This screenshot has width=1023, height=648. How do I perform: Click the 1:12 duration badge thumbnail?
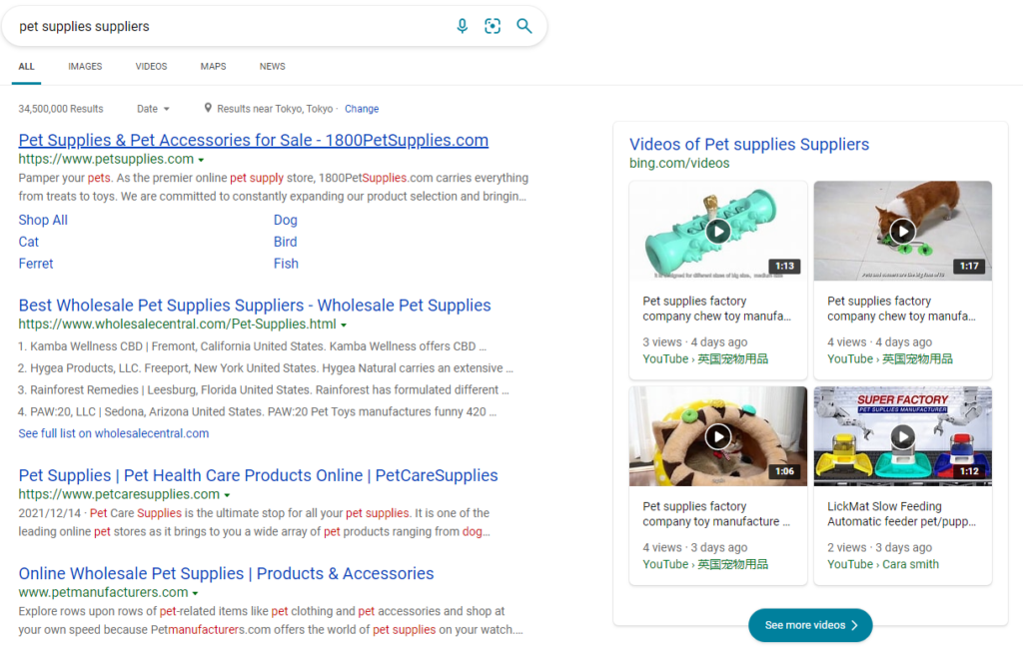(x=969, y=471)
